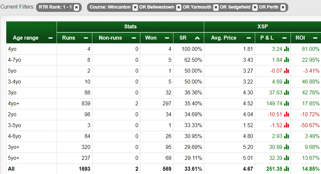Select the 4yo age range row label
This screenshot has height=174, width=321.
12,49
